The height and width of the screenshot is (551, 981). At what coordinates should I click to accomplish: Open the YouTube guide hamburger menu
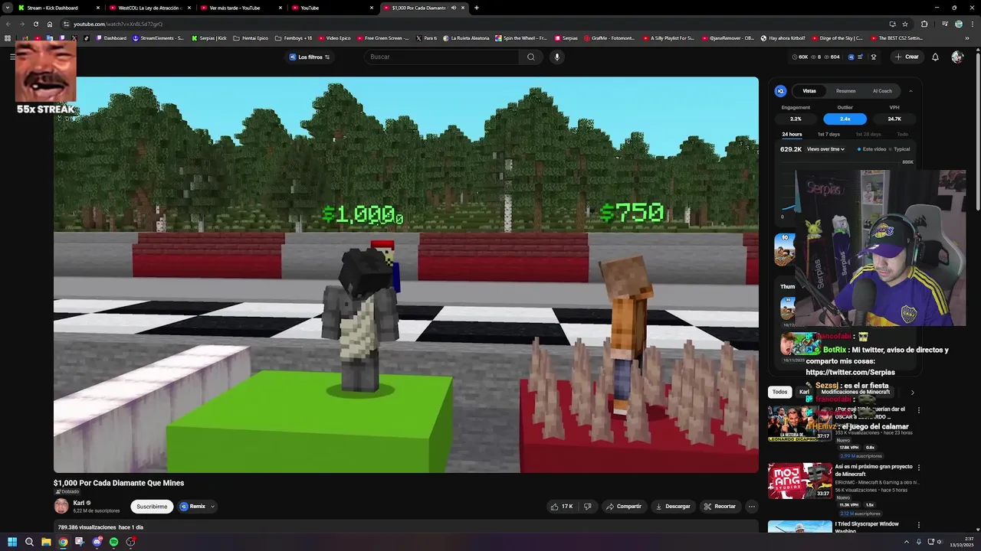12,57
